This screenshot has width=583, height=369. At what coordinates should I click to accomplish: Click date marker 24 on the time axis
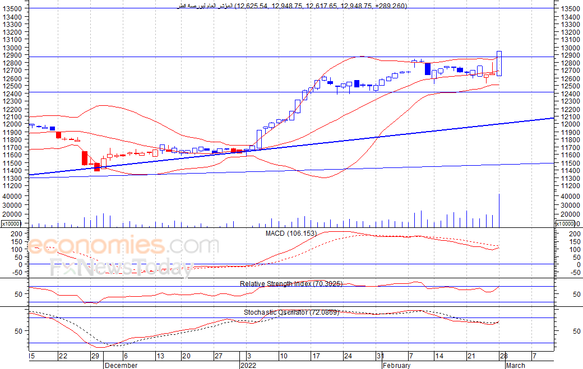pos(348,356)
